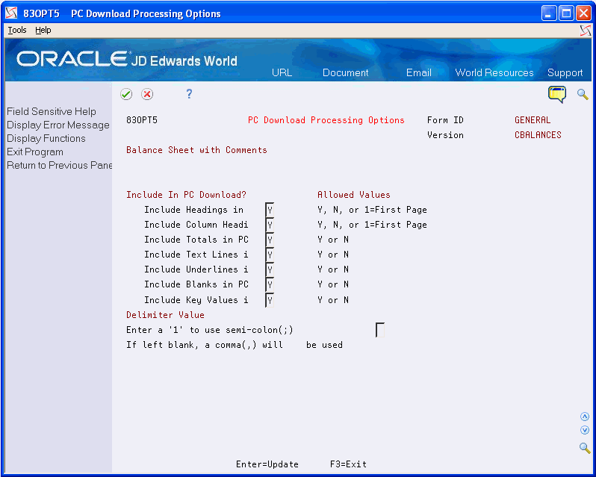Click Balance Sheet with Comments text

point(196,150)
